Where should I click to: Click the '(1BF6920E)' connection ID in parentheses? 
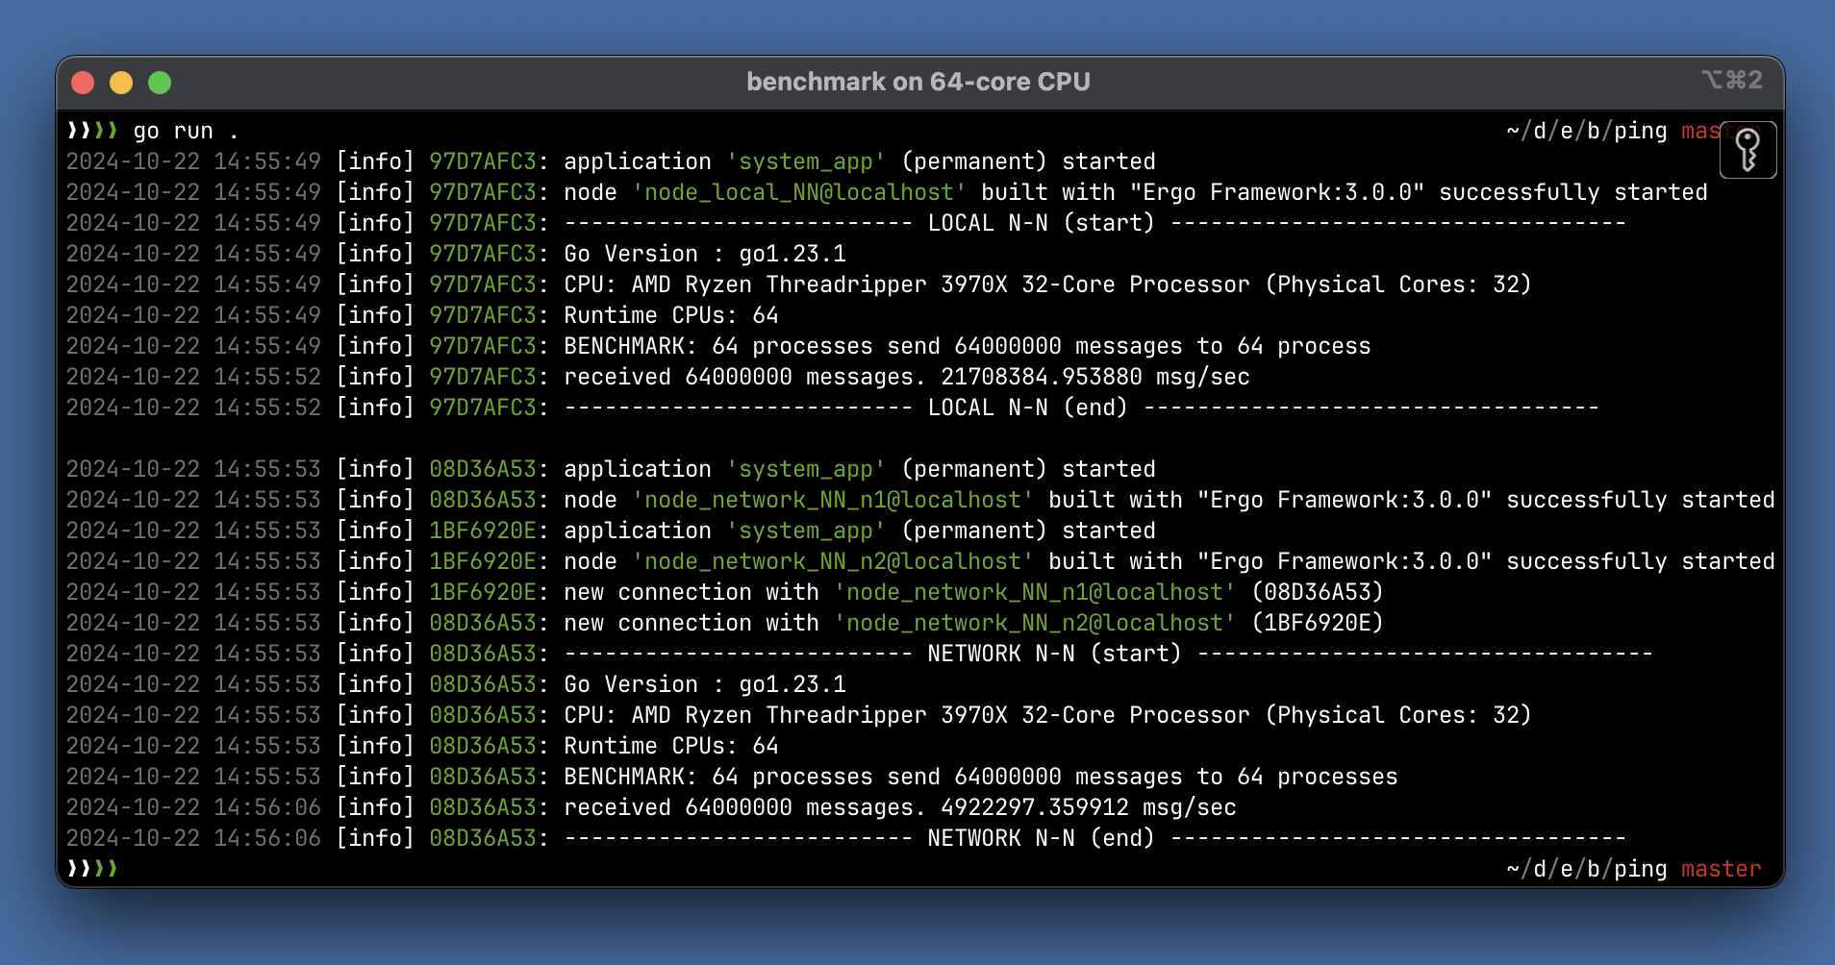[1317, 623]
